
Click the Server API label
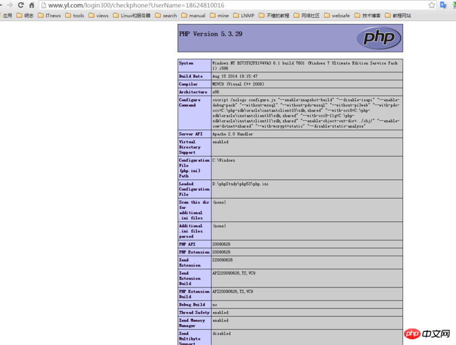point(190,134)
